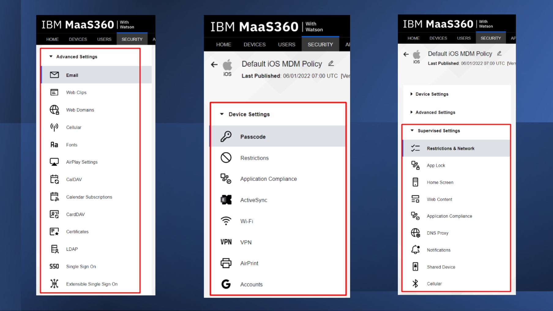The height and width of the screenshot is (311, 553).
Task: Select the LDAP directory icon
Action: (54, 249)
